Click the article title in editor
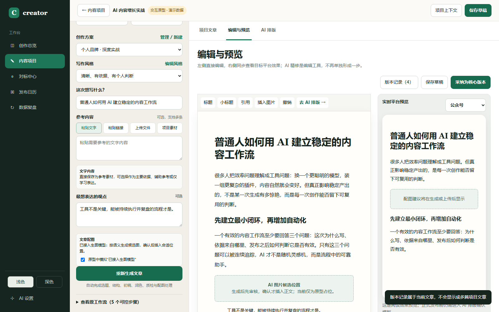499x312 pixels. coord(283,148)
